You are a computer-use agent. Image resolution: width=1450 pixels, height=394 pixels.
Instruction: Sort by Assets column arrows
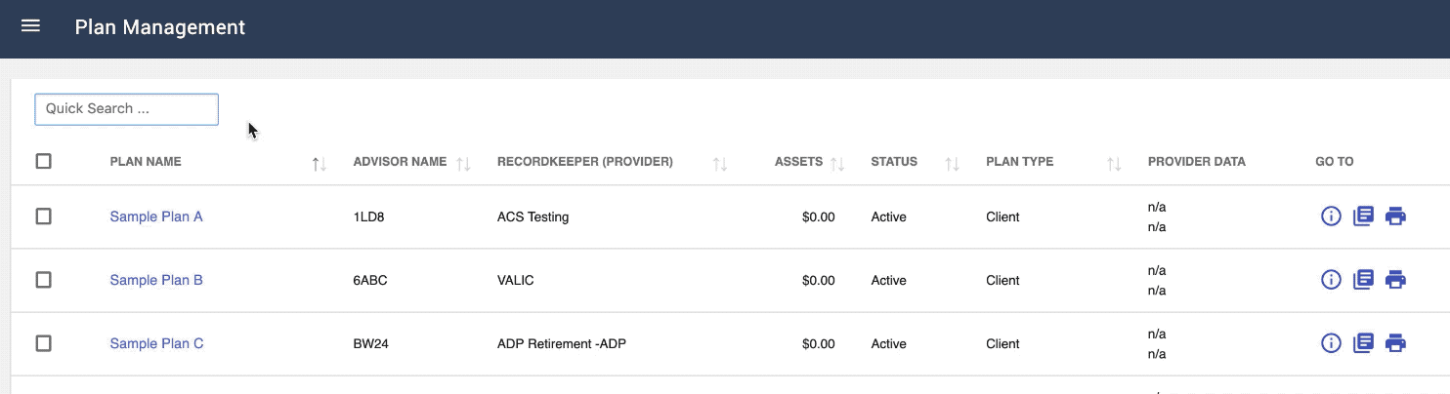pyautogui.click(x=837, y=164)
